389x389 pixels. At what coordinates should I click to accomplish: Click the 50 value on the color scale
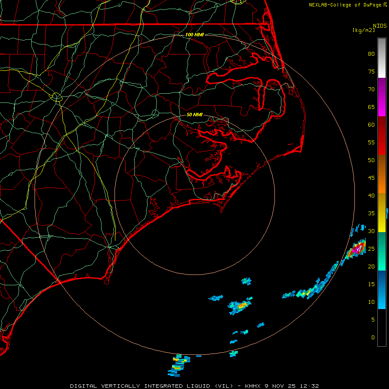pos(371,160)
